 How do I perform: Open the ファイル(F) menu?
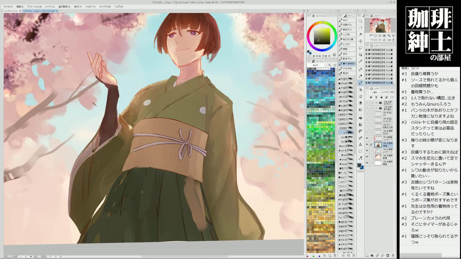[8, 6]
